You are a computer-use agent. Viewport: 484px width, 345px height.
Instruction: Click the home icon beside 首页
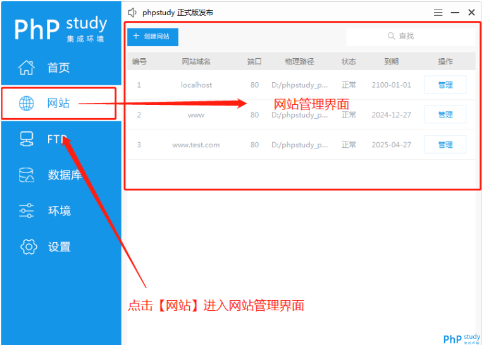[x=27, y=68]
